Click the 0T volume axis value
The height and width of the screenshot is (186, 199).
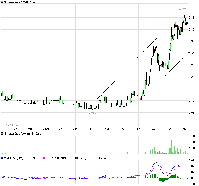pyautogui.click(x=190, y=154)
